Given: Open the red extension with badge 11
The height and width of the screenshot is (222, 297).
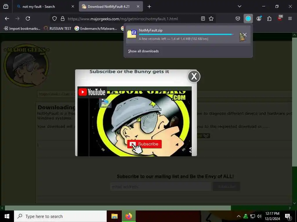Looking at the screenshot, I should [280, 18].
